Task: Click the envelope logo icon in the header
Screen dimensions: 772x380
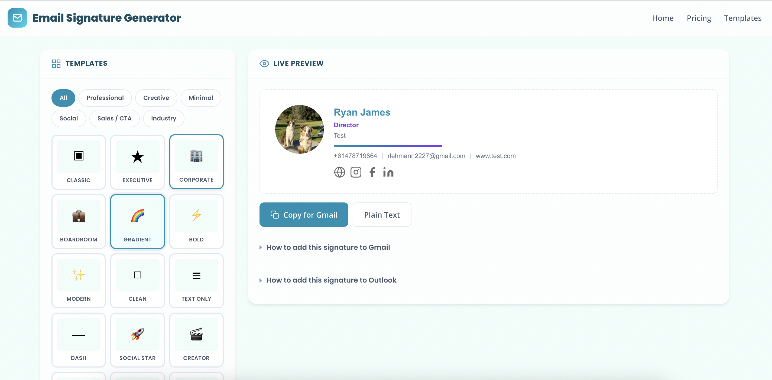Action: tap(17, 18)
